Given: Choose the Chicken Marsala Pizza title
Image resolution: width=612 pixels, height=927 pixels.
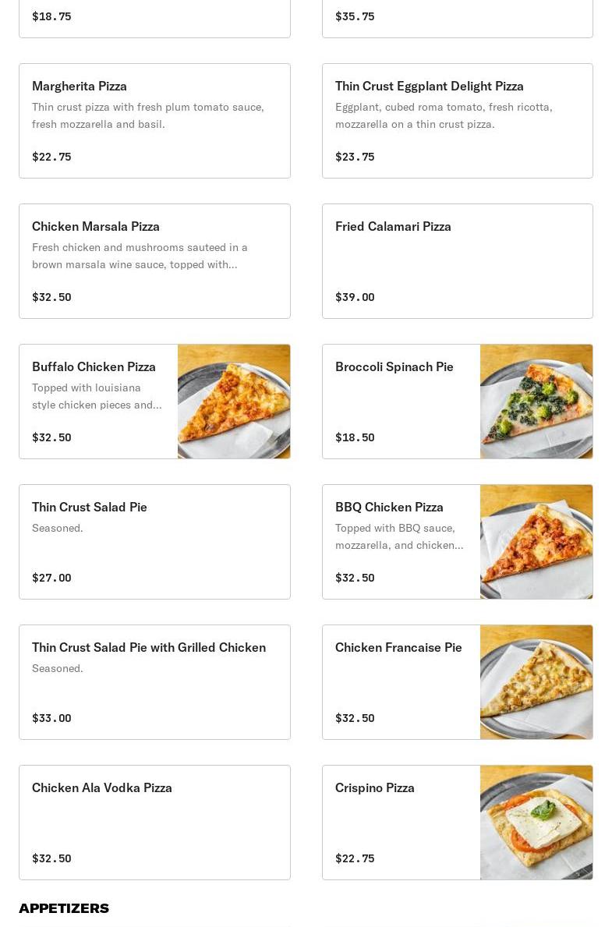Looking at the screenshot, I should pyautogui.click(x=96, y=226).
